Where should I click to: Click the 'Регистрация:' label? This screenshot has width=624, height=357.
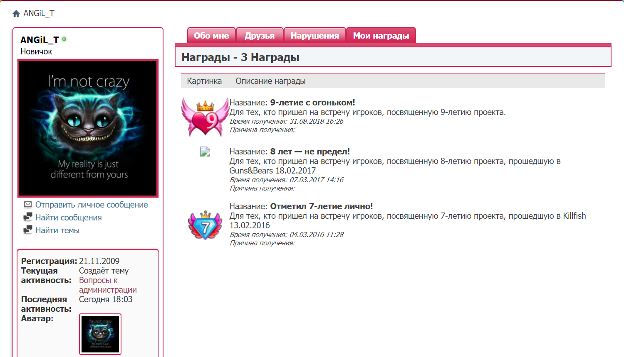pos(49,261)
